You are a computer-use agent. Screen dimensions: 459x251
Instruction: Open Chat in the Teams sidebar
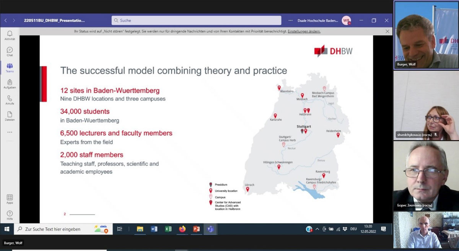pos(10,52)
